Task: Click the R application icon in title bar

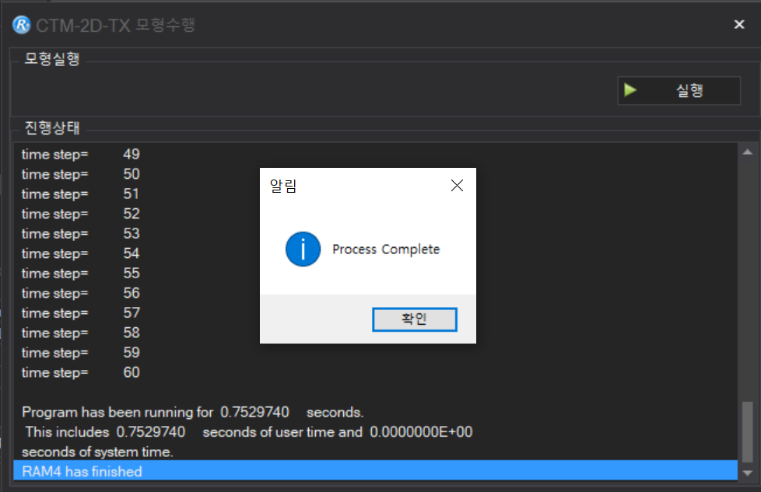Action: click(x=21, y=25)
